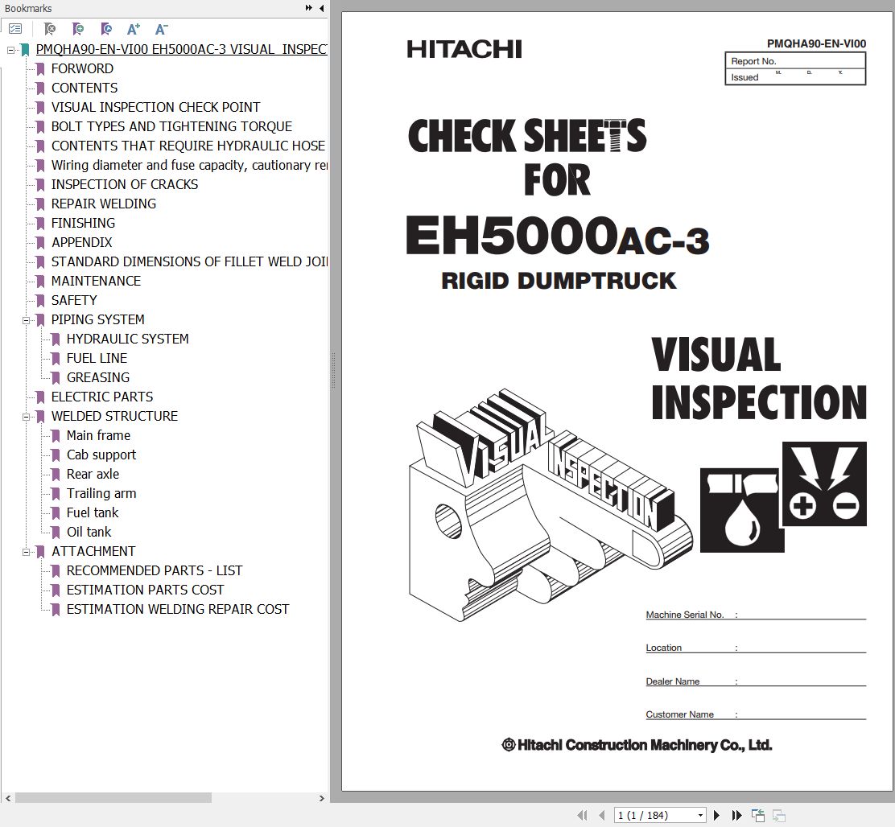Open the Cab support bookmark
Image resolution: width=895 pixels, height=827 pixels.
(101, 455)
